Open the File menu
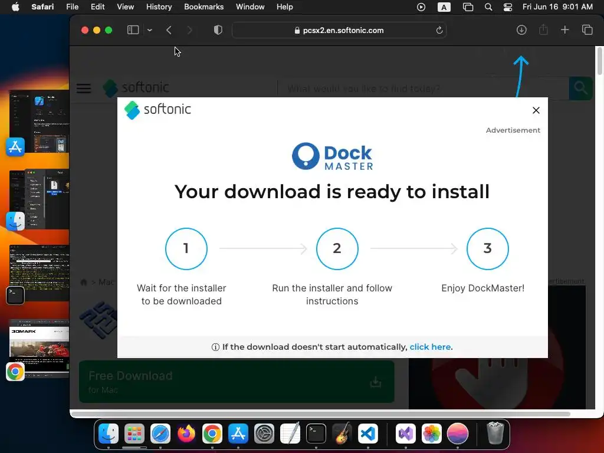 pos(72,7)
